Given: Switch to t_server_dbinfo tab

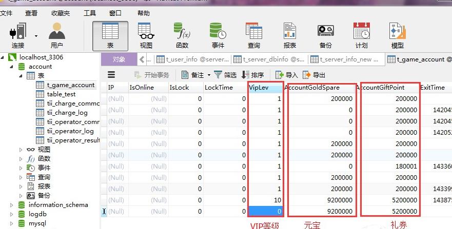Looking at the screenshot, I should [x=269, y=59].
